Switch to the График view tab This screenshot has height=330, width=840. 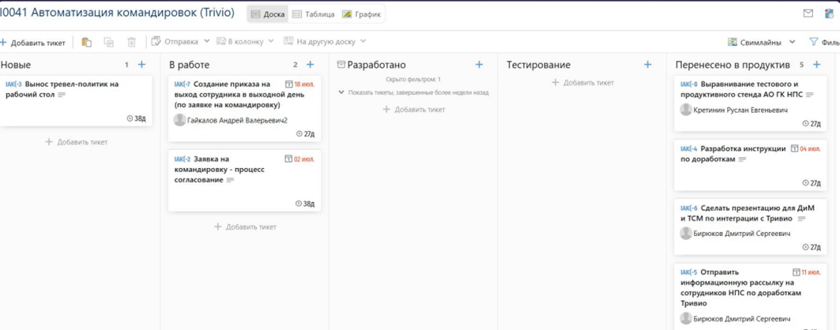361,14
